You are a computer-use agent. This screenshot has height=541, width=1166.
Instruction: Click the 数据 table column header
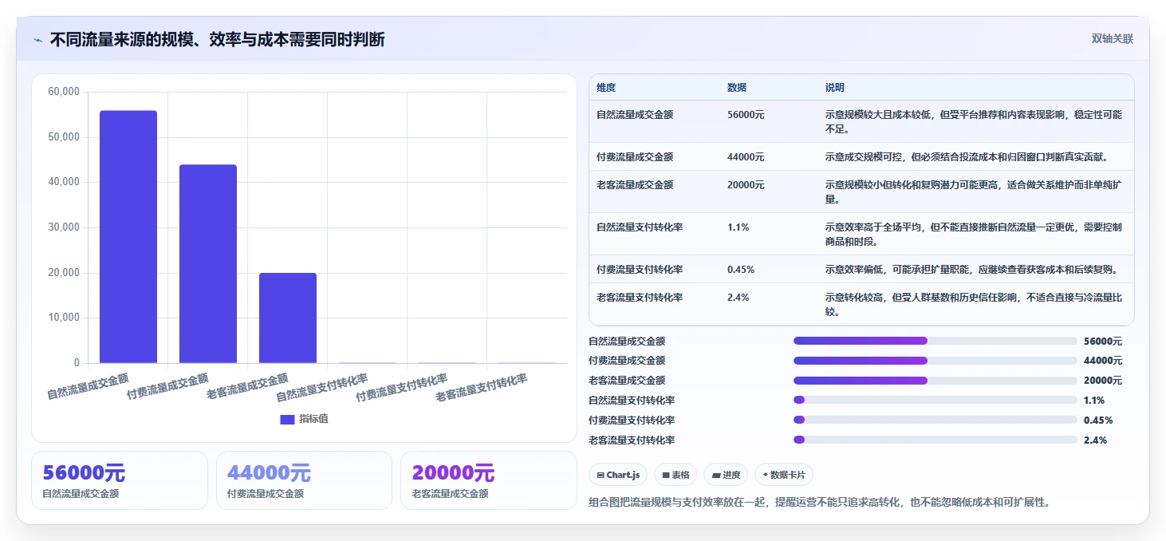tap(737, 88)
